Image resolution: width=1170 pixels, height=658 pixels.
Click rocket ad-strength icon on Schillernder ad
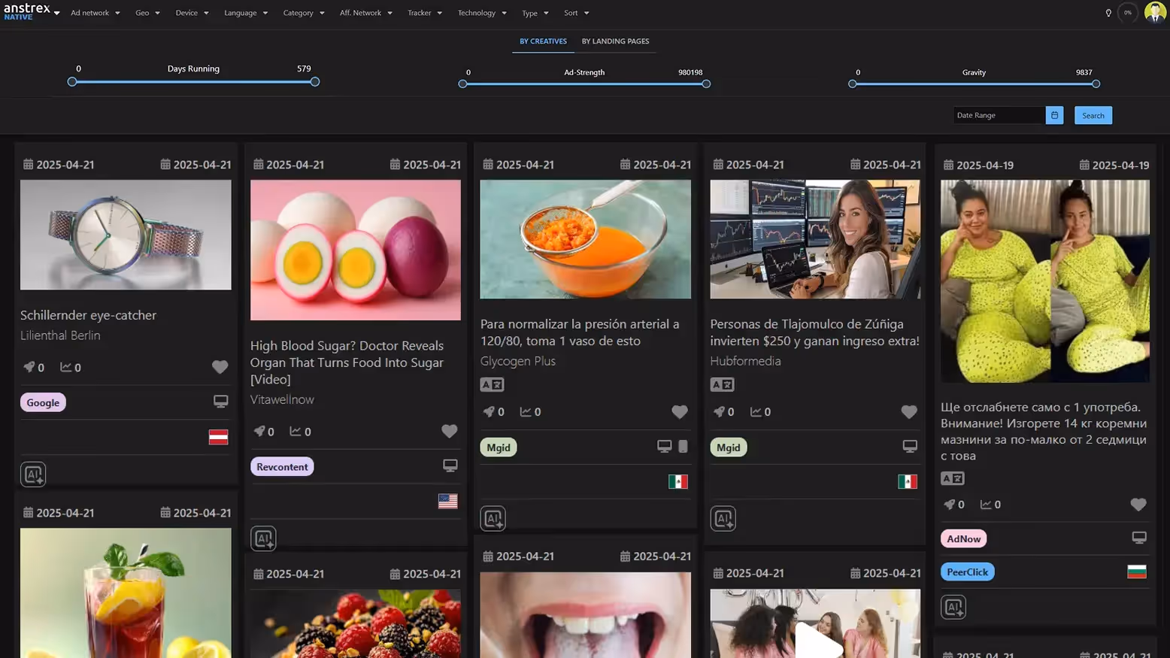coord(29,367)
